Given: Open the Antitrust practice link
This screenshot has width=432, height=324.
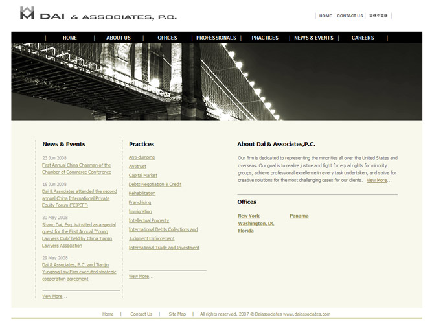Looking at the screenshot, I should (137, 167).
